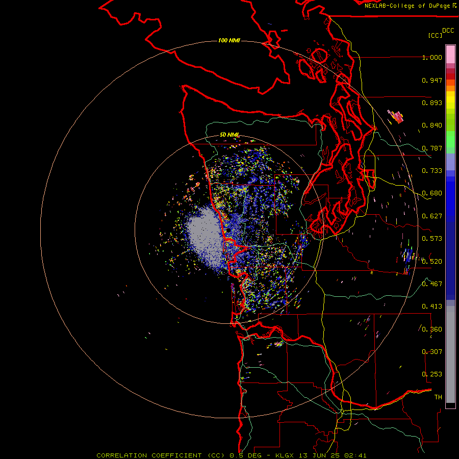The height and width of the screenshot is (459, 459).
Task: Click the 0.413 scale value
Action: (432, 307)
